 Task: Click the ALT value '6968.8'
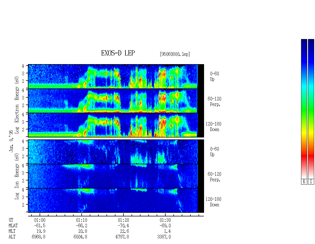point(38,237)
